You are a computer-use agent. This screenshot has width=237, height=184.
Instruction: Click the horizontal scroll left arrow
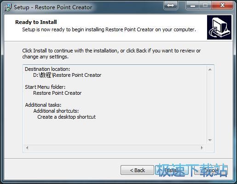tap(27, 148)
